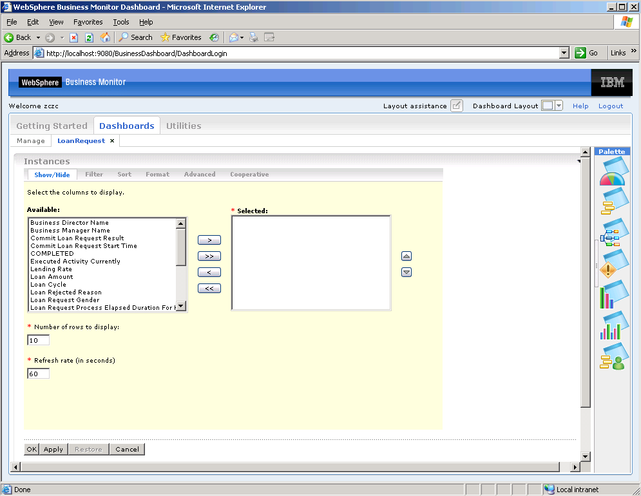Open the Back button history dropdown arrow
The width and height of the screenshot is (641, 496).
[x=38, y=37]
